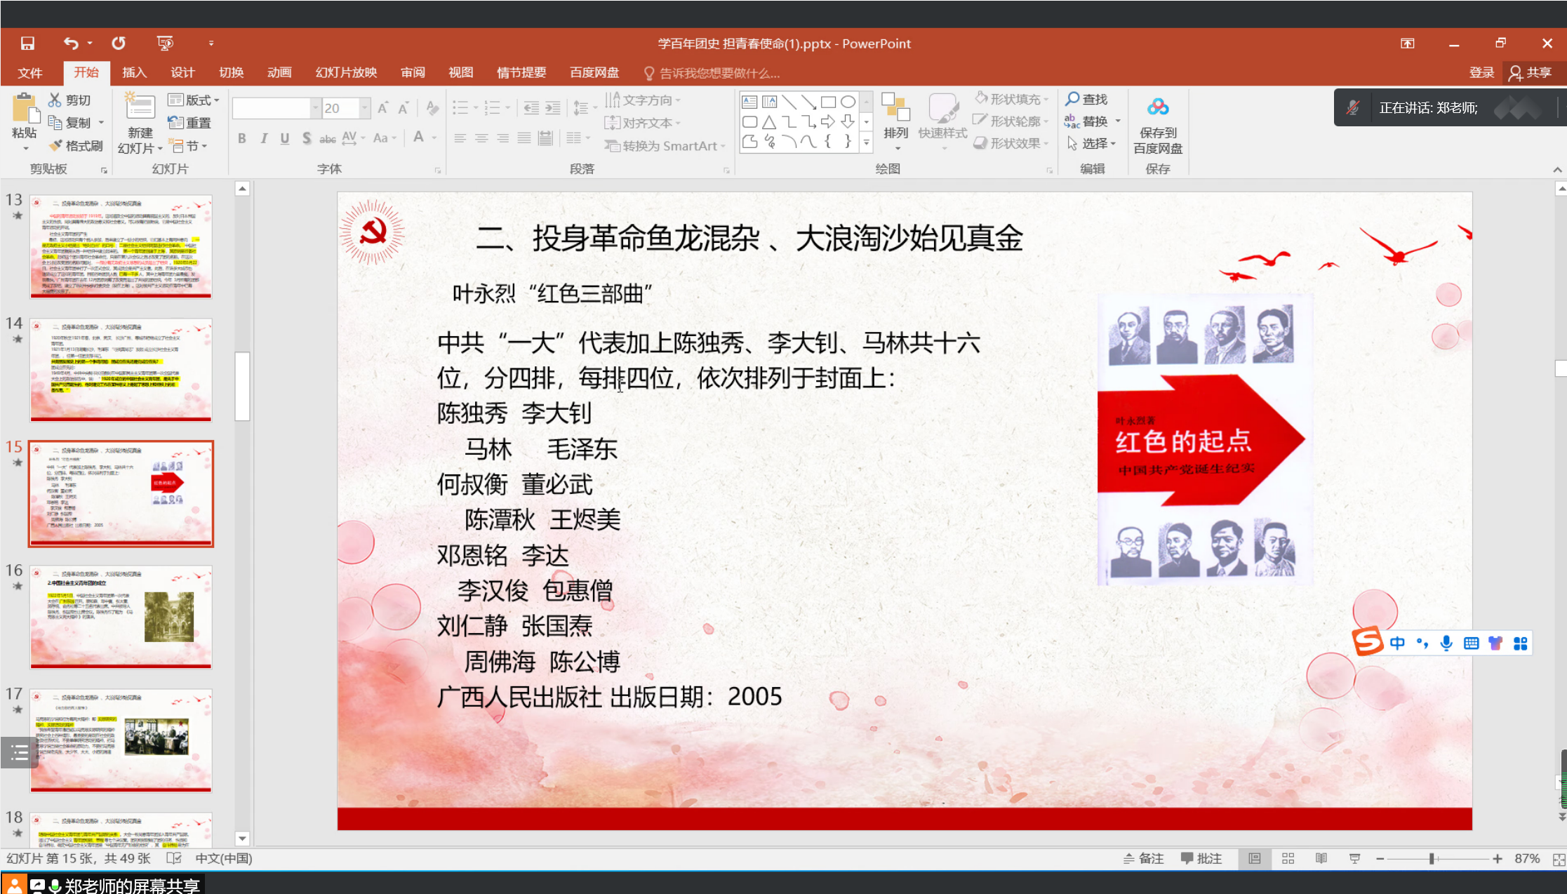The image size is (1567, 894).
Task: Click the Find magnifier icon
Action: (1072, 99)
